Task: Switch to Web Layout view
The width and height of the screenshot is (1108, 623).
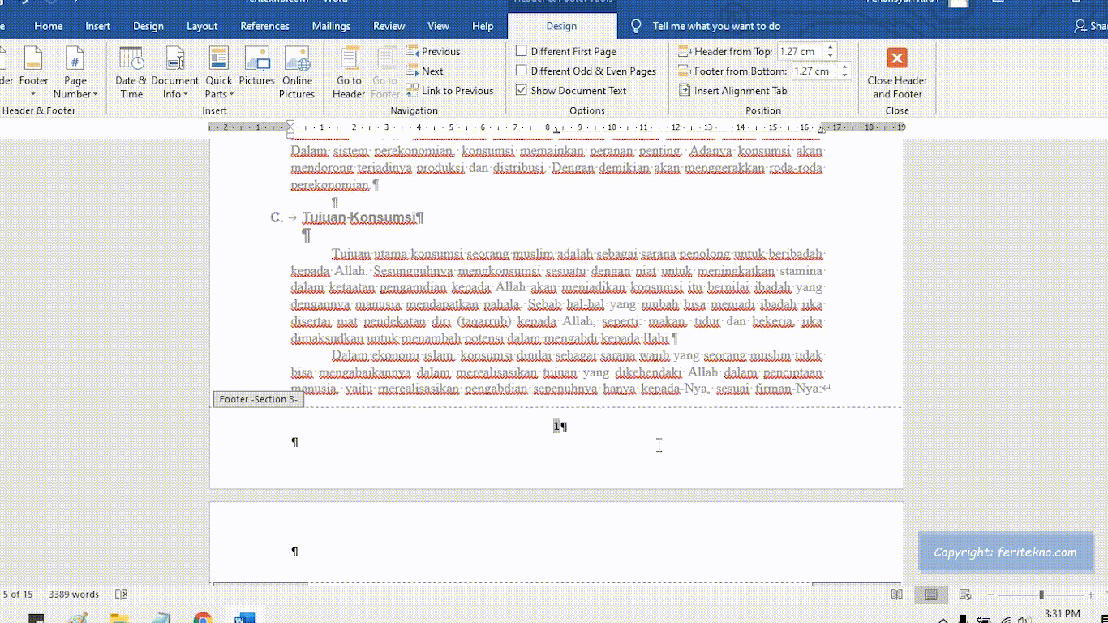Action: click(965, 595)
